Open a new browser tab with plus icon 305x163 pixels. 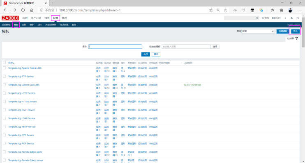pyautogui.click(x=52, y=3)
